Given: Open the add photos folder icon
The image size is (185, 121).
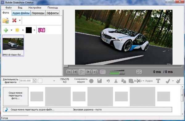Looking at the screenshot, I should 6,20.
